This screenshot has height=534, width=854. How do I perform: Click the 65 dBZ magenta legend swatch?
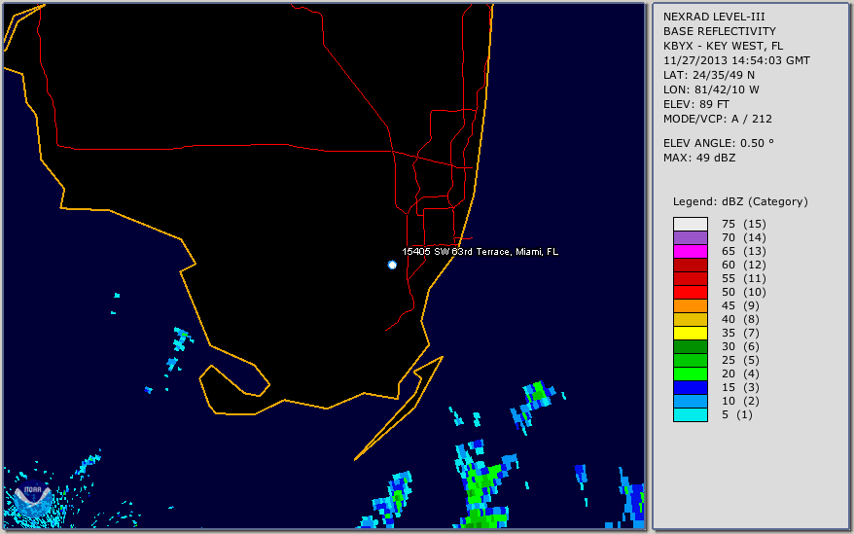(x=690, y=251)
